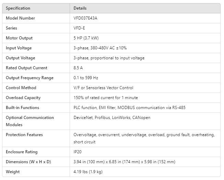
Task: Select the model number VFD037E43A cell
Action: coord(85,18)
